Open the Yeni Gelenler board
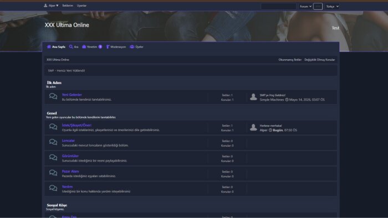388x218 pixels. click(x=72, y=95)
